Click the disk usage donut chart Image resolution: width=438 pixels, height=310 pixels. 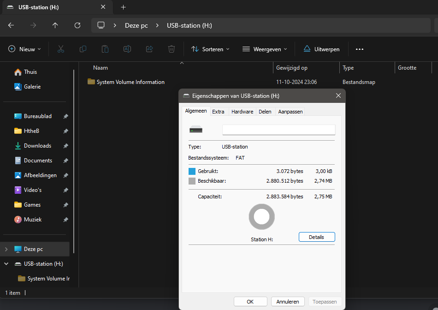tap(262, 217)
